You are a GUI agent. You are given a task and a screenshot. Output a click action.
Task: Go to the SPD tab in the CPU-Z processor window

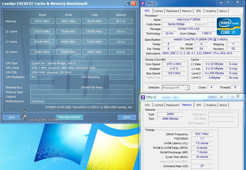pos(199,11)
